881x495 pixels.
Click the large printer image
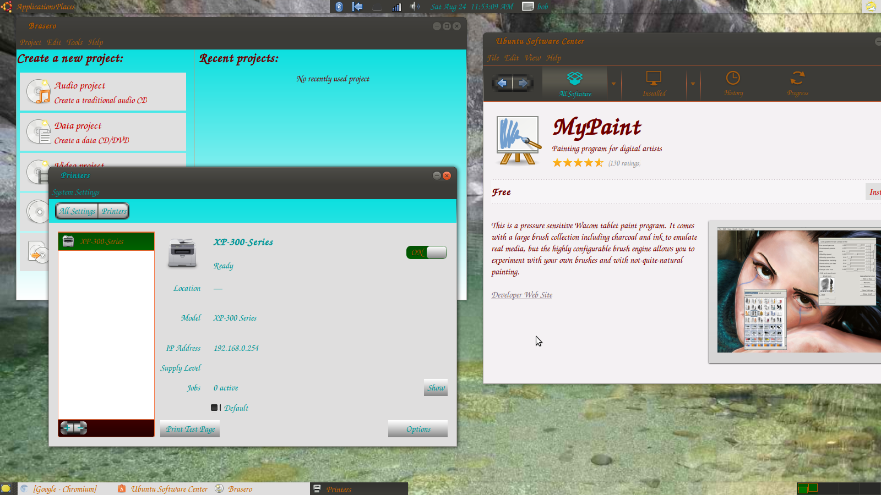point(182,254)
